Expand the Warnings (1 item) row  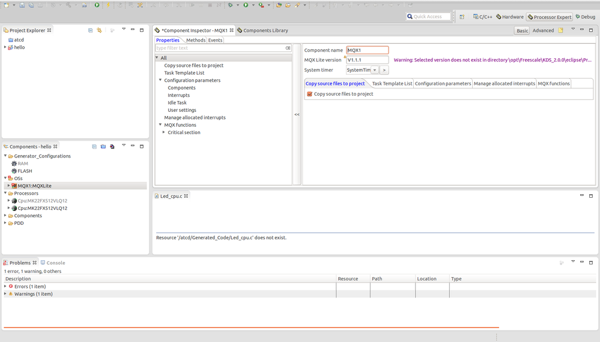point(5,294)
